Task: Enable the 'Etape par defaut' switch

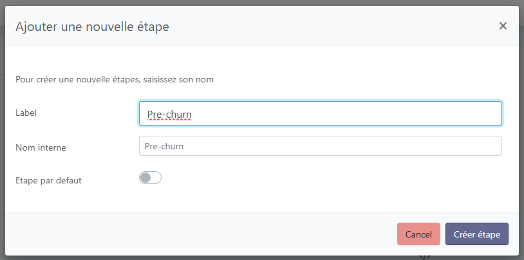Action: coord(150,178)
